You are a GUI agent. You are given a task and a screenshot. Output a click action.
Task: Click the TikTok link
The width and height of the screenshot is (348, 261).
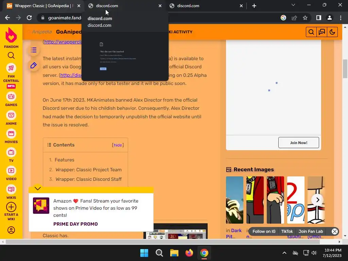click(287, 231)
